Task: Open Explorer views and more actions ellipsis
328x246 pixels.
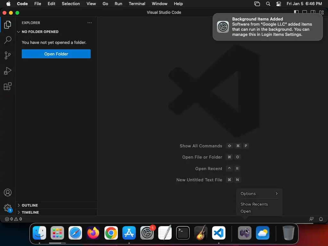Action: (x=90, y=23)
